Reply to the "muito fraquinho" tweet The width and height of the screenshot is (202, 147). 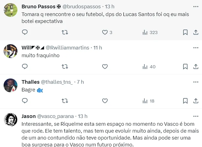coord(25,67)
